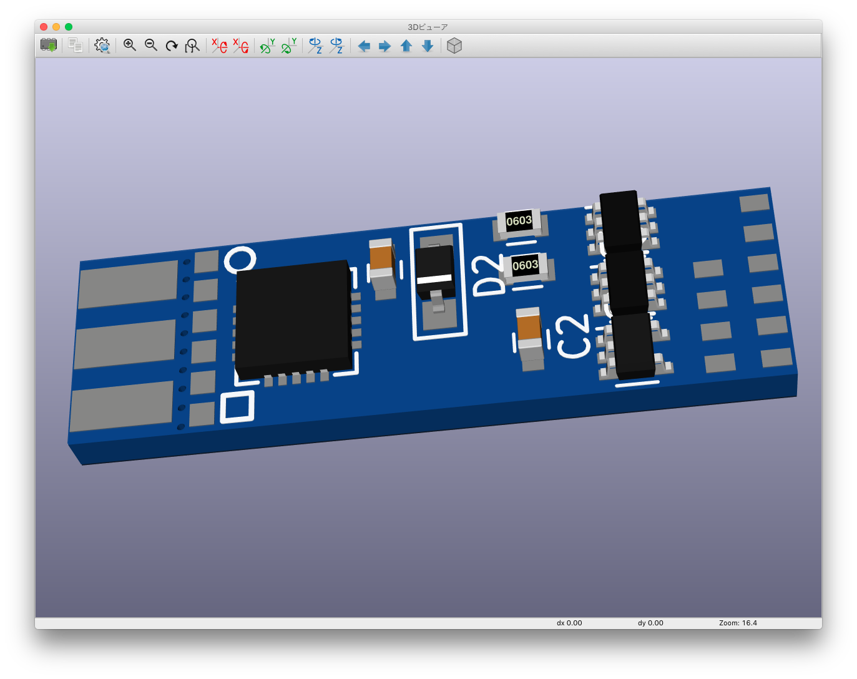Click the large black square IC chip
The height and width of the screenshot is (679, 857).
coord(292,319)
